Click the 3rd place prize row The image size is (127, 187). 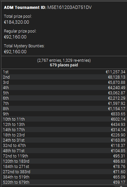(64, 82)
